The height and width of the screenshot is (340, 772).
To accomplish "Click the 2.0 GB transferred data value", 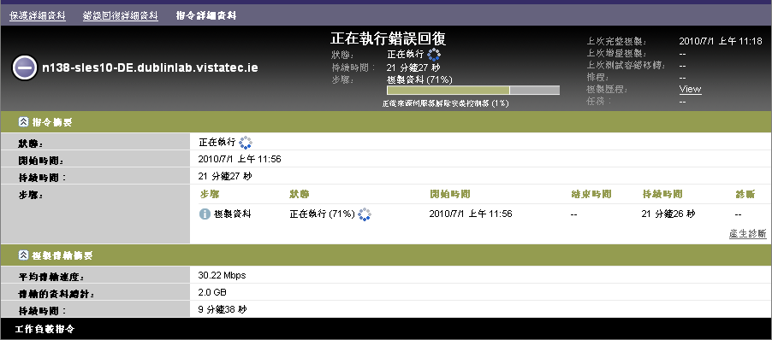I will coord(212,292).
